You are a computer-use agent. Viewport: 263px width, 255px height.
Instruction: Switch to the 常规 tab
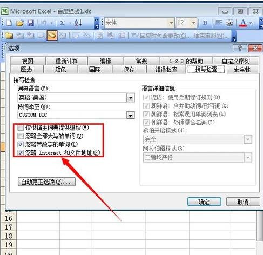(141, 61)
